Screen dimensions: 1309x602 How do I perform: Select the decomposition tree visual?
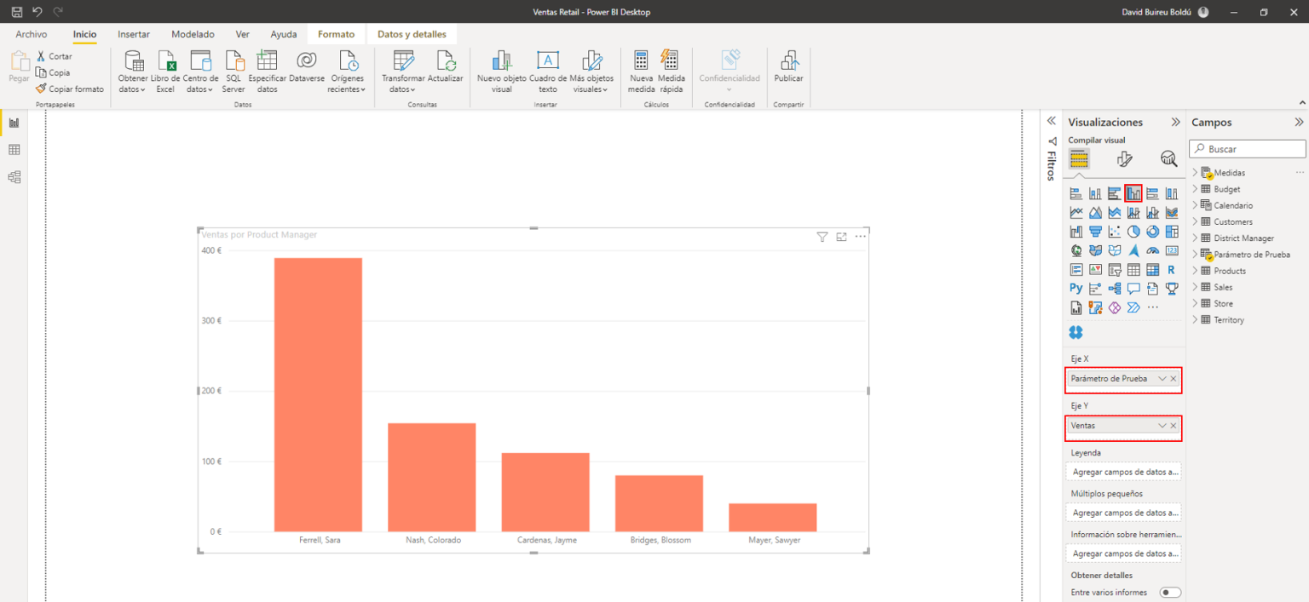coord(1115,289)
